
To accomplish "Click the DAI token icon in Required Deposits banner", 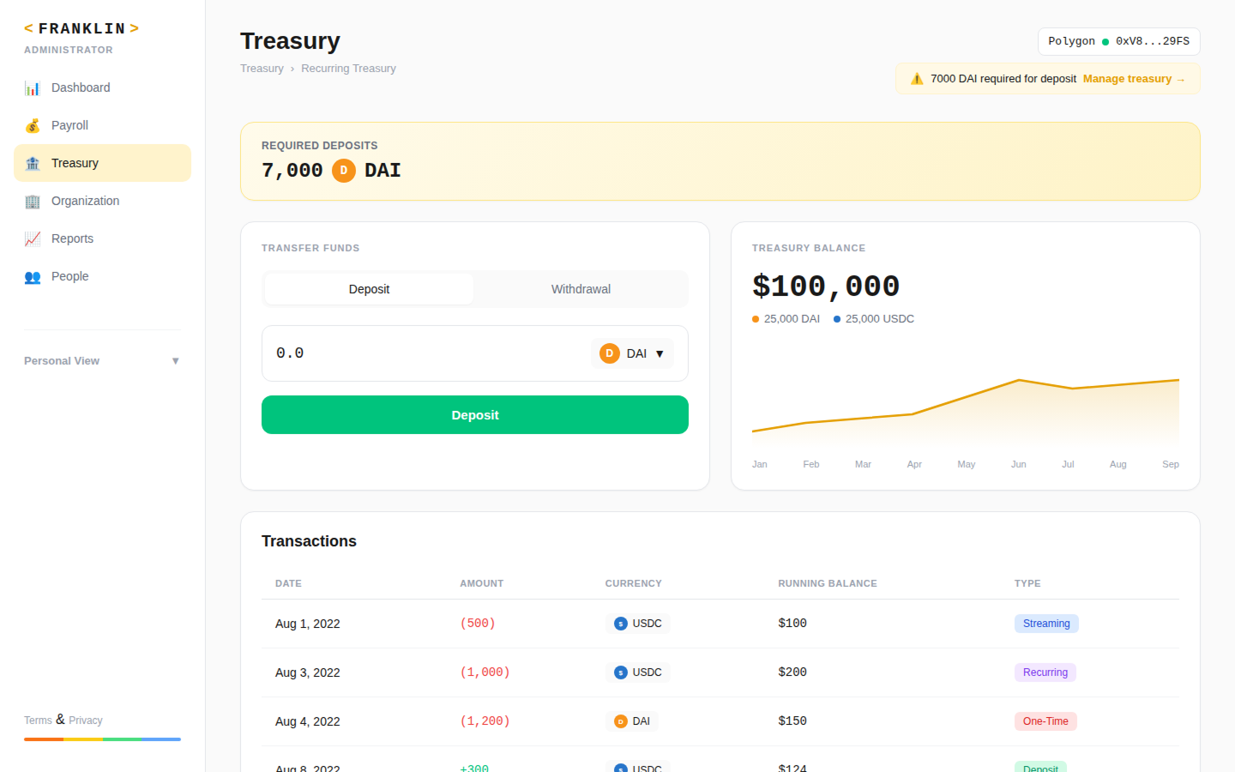I will [x=344, y=170].
